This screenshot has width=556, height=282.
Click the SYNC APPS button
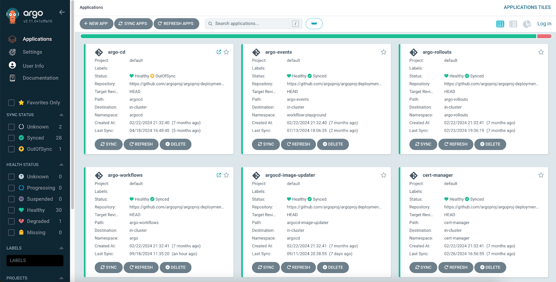click(x=133, y=24)
